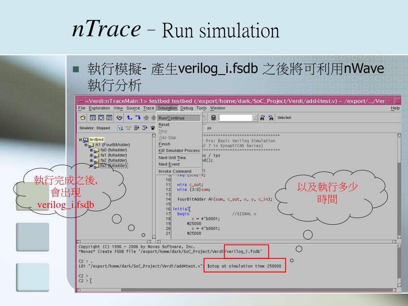Screen dimensions: 408x306
Task: Open the View menu
Action: tap(118, 108)
